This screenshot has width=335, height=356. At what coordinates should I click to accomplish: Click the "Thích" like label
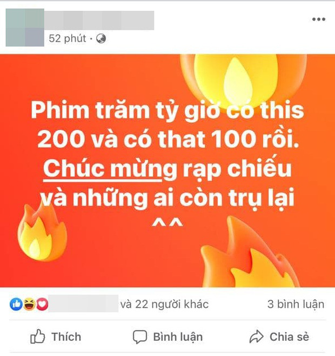tap(66, 337)
